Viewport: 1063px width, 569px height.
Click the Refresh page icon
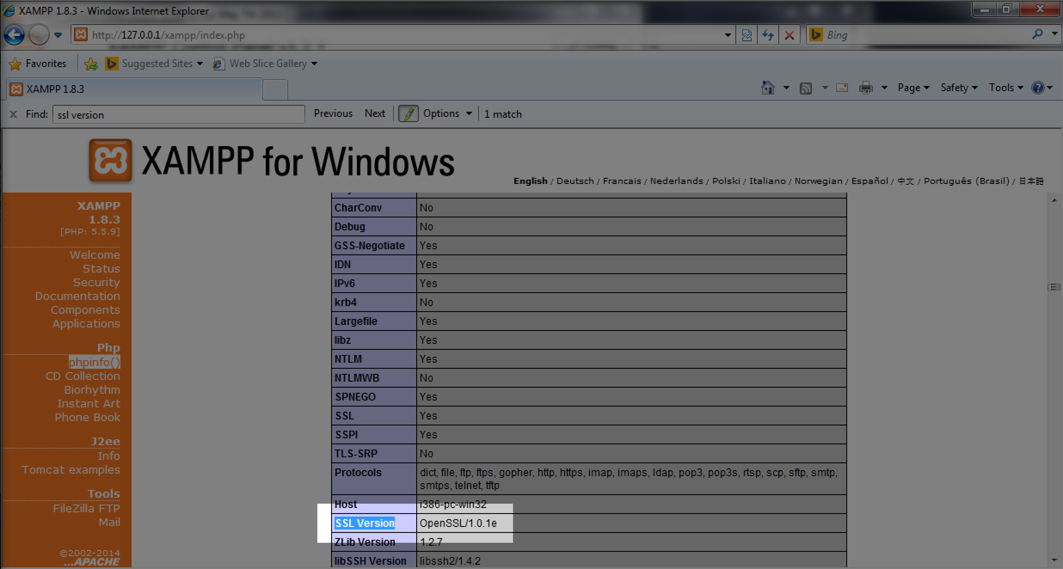(768, 35)
